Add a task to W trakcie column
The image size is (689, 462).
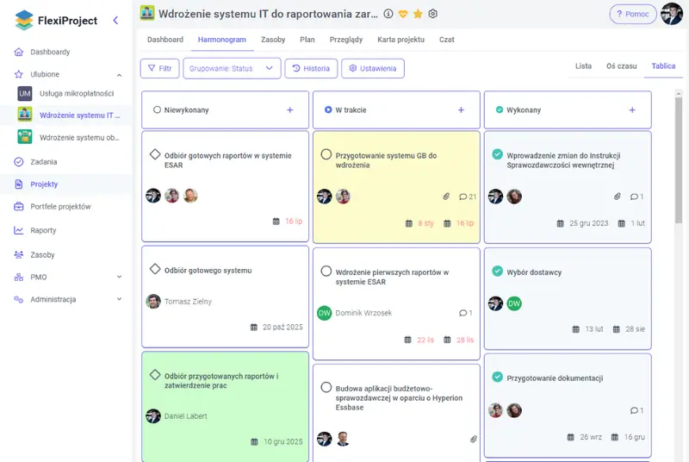[x=461, y=109]
